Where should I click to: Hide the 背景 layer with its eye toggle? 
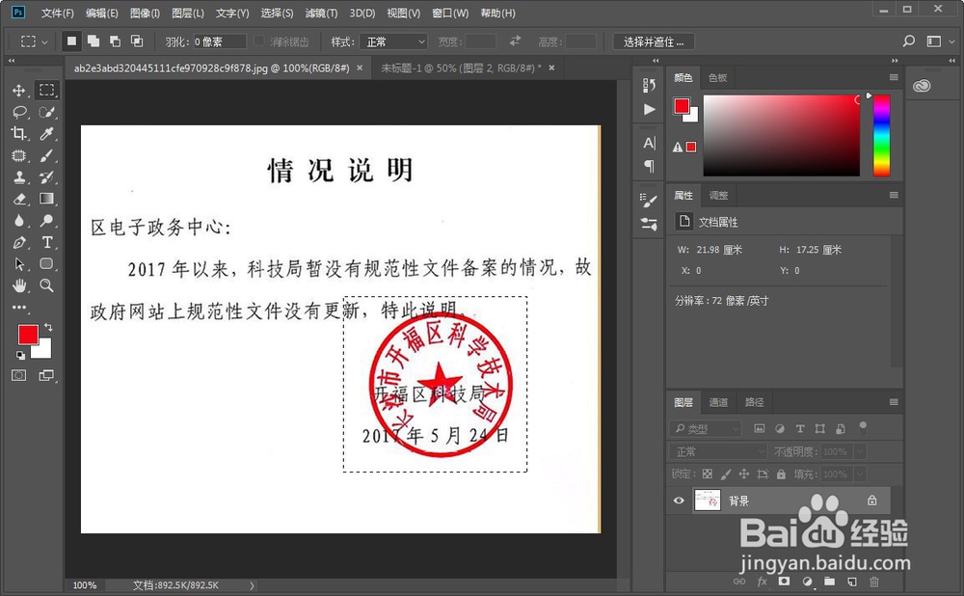pyautogui.click(x=678, y=500)
